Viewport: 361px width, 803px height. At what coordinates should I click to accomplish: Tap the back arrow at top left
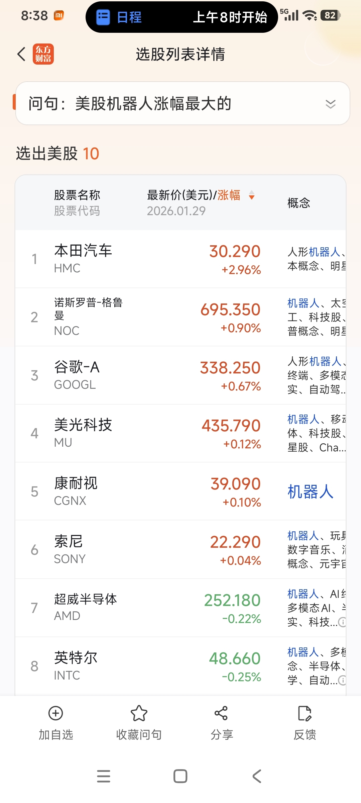click(22, 54)
